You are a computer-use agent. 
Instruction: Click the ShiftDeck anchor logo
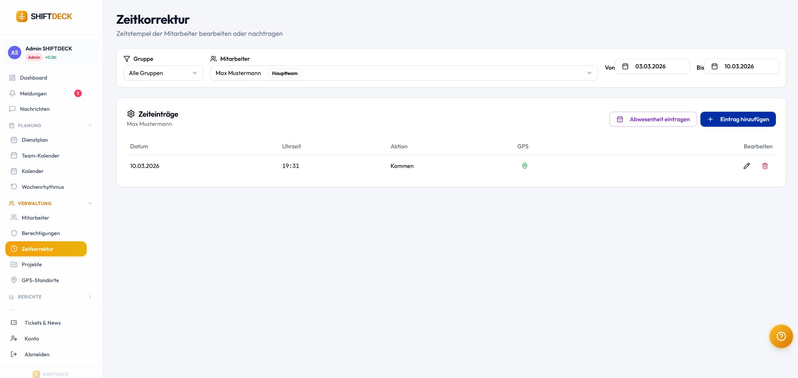point(22,16)
